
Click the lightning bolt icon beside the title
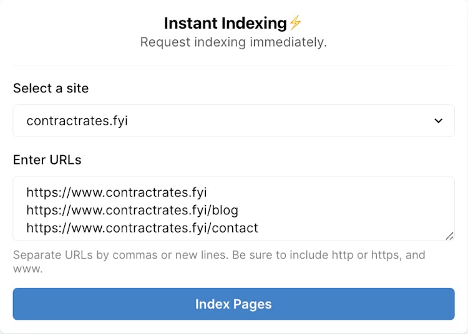(295, 24)
